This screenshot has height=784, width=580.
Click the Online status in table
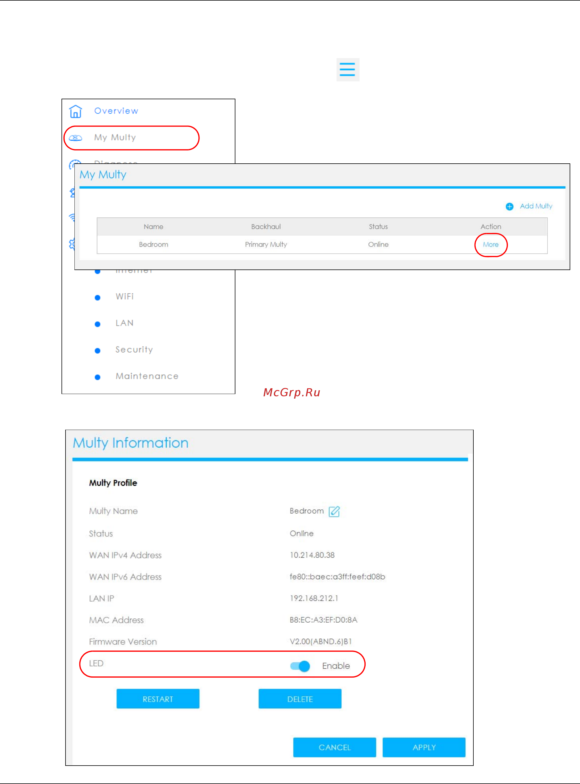(378, 244)
